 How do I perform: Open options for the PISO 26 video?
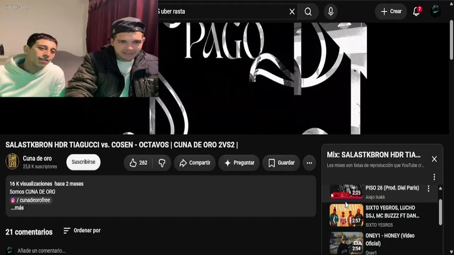[428, 188]
